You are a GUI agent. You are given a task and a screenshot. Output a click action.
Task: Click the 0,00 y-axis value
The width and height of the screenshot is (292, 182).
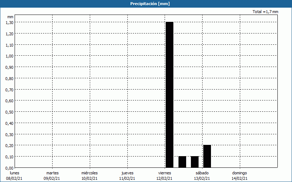point(9,168)
